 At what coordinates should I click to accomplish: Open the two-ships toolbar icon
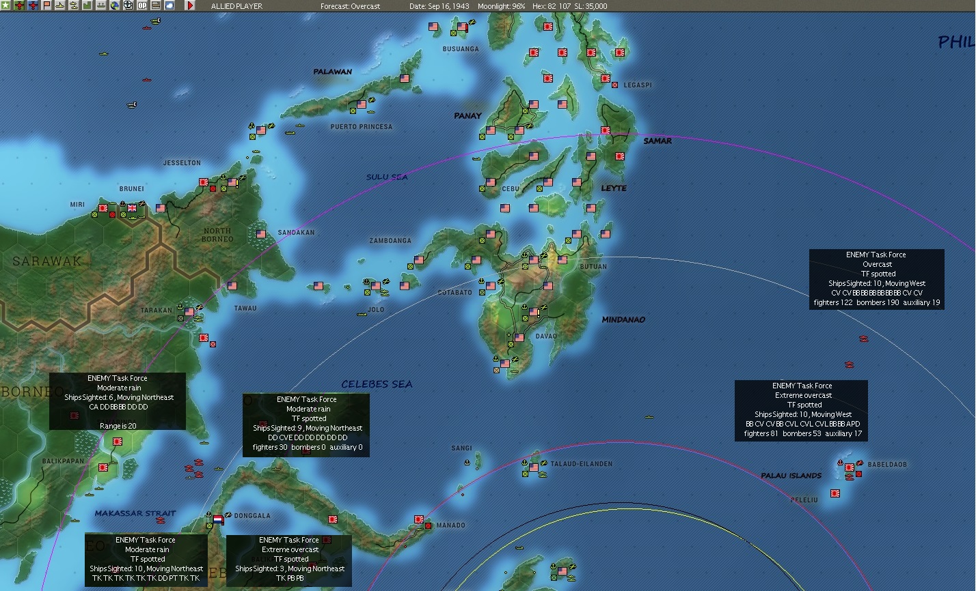click(74, 5)
